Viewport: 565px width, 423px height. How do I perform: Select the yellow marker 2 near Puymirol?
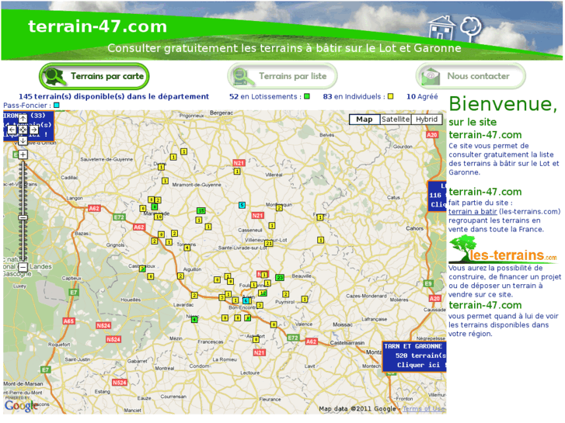pos(285,294)
